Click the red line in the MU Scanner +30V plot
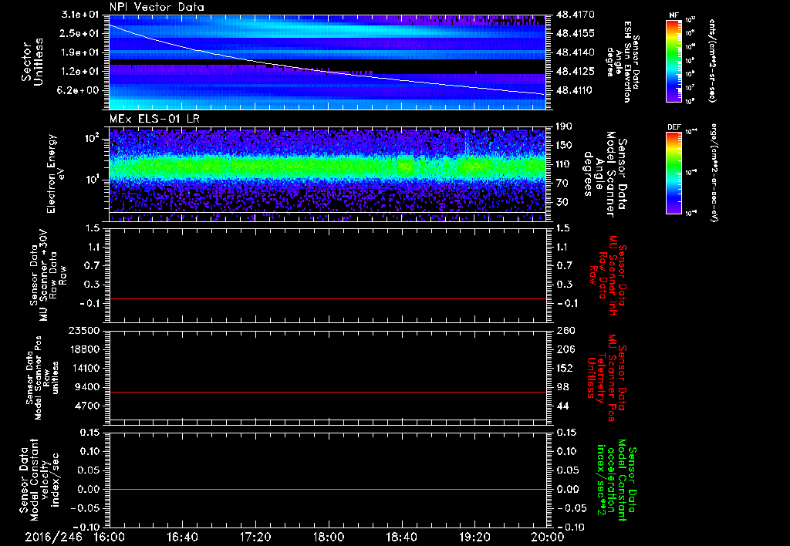 point(327,298)
